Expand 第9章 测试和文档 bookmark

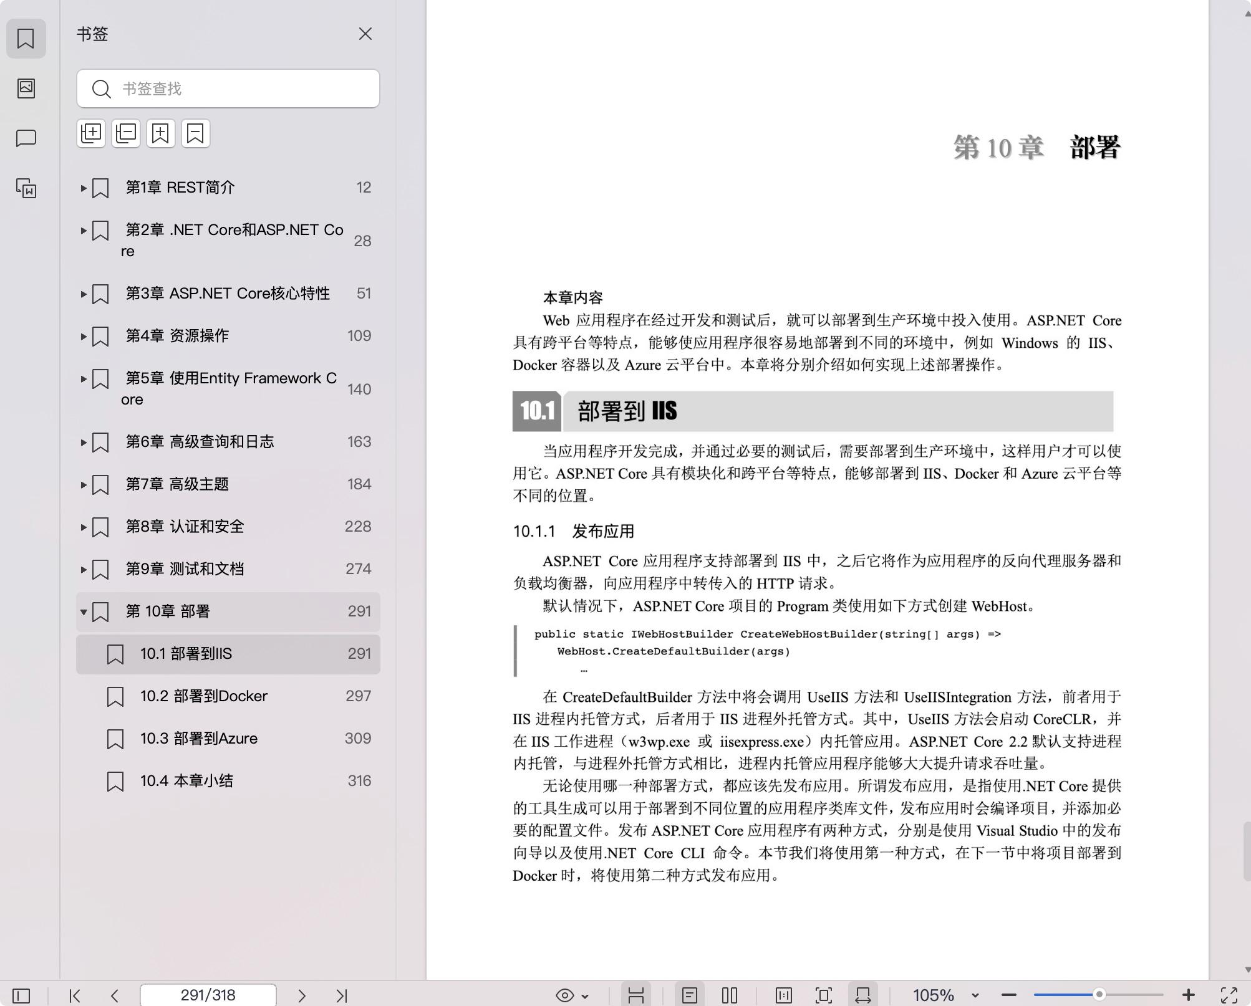pos(84,569)
